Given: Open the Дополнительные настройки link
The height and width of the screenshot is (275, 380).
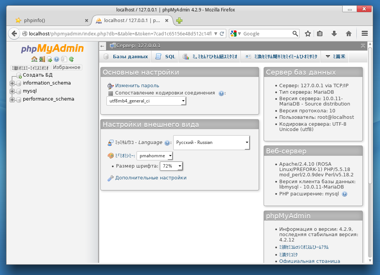Looking at the screenshot, I should 151,178.
